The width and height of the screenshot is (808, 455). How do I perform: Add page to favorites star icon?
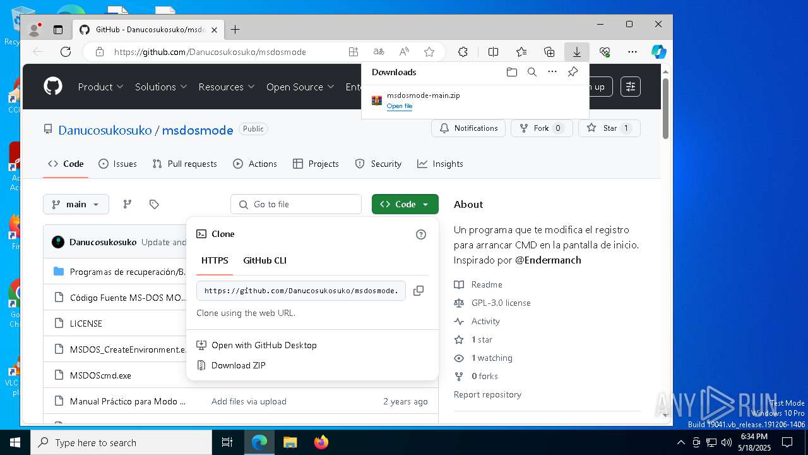pyautogui.click(x=429, y=52)
